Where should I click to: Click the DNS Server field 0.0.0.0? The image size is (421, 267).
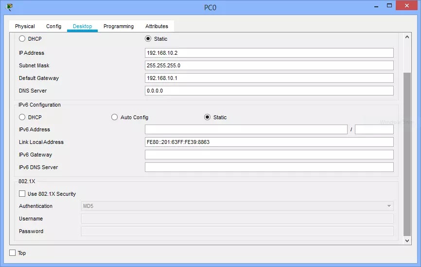269,91
